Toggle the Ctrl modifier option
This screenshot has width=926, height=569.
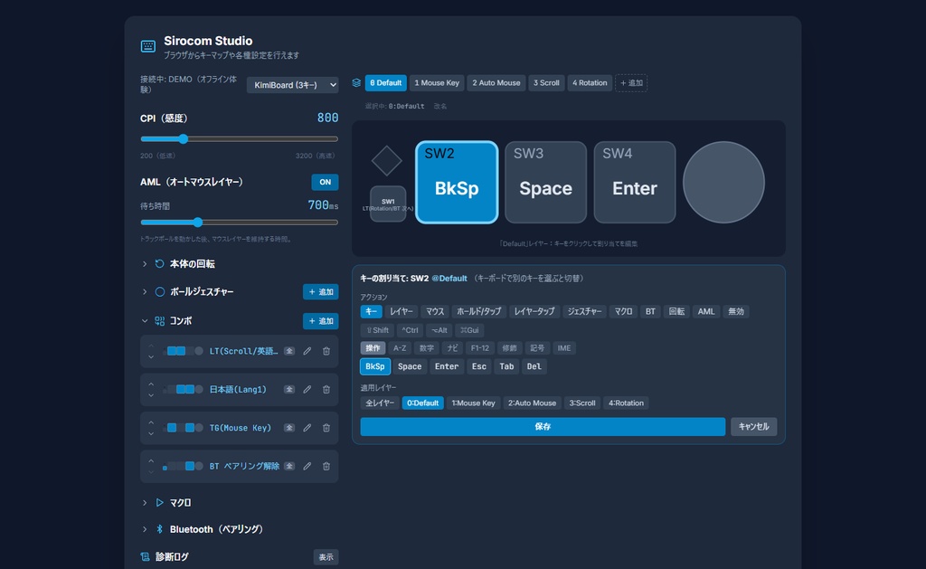(x=410, y=330)
